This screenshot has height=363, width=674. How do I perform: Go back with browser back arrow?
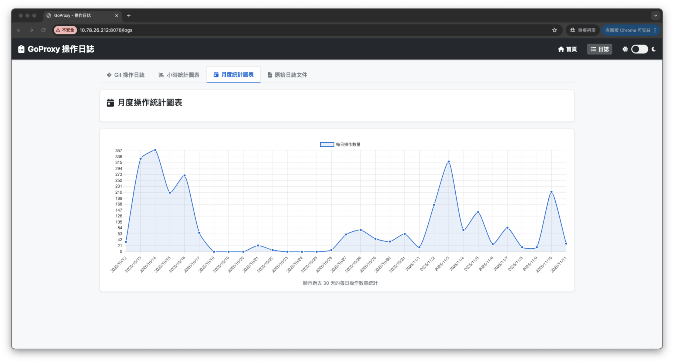tap(19, 30)
